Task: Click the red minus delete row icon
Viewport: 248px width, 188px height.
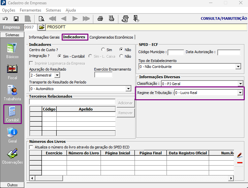Action: [x=240, y=163]
